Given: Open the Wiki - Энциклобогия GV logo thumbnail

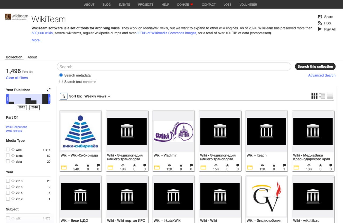Looking at the screenshot, I should pyautogui.click(x=266, y=197).
